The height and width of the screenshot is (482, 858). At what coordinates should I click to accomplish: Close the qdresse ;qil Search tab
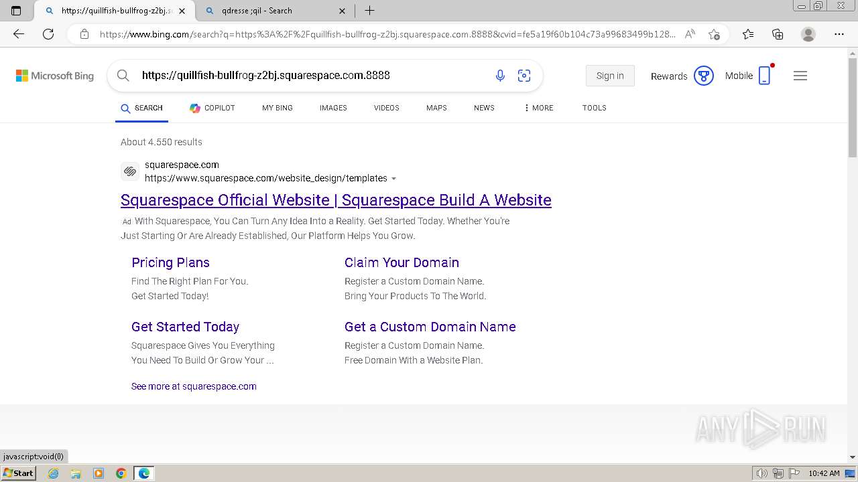click(343, 11)
